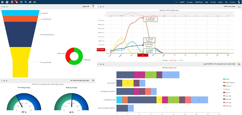
Task: Click bar chart icon of lost opportunities widget
Action: tap(239, 64)
